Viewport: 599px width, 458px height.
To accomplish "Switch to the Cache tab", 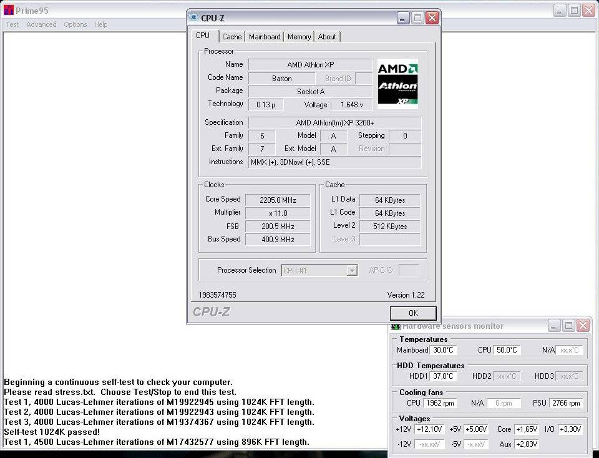I will tap(231, 37).
